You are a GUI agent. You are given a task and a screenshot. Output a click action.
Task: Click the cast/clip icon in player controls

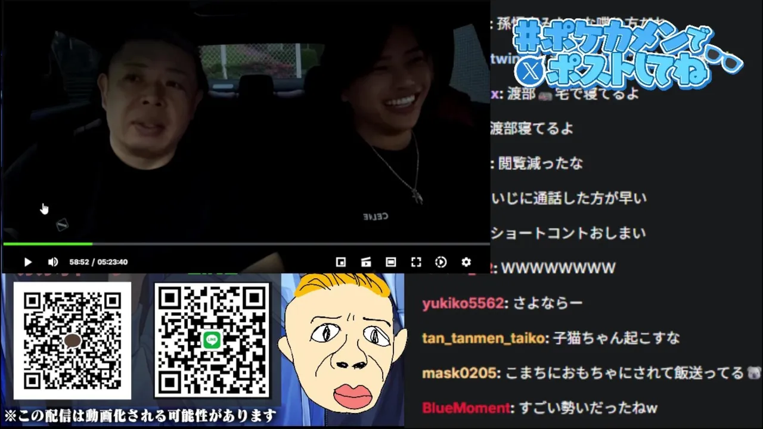coord(366,262)
